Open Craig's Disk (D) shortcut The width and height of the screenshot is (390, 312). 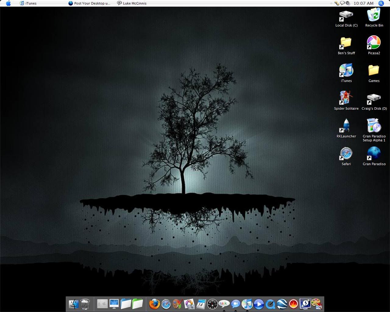tap(374, 102)
